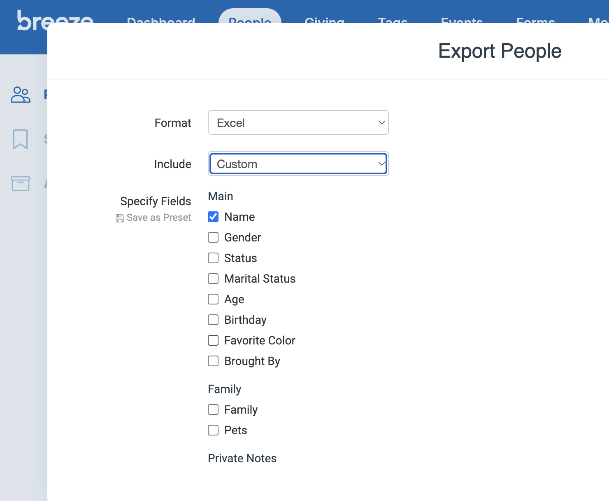
Task: Switch to the Tags tab
Action: 393,19
